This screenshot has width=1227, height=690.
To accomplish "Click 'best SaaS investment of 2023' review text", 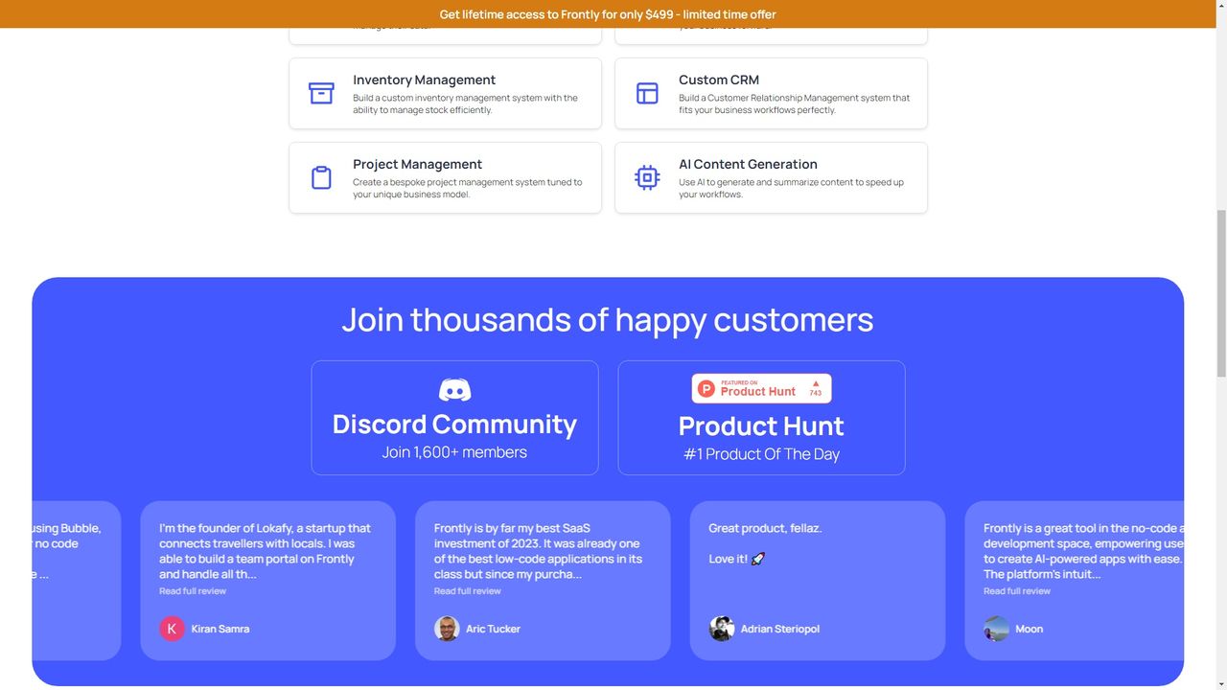I will 539,551.
